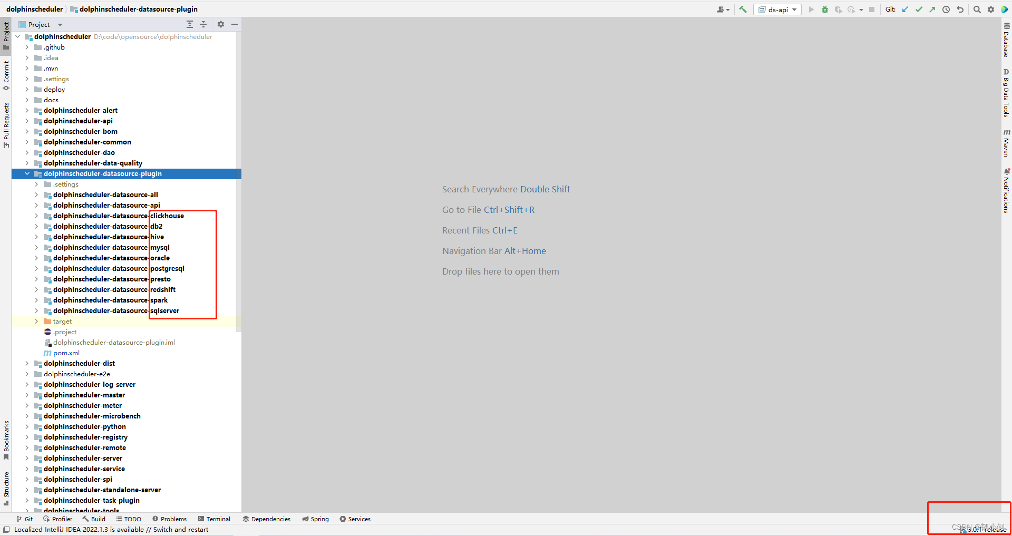Click the green Debug bug icon
This screenshot has width=1012, height=536.
tap(825, 9)
